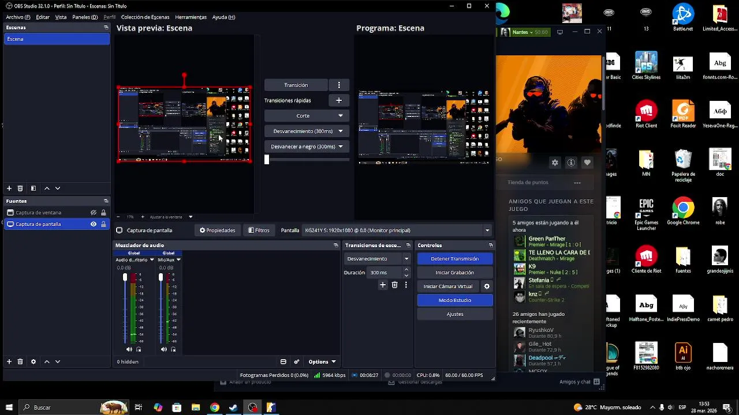The image size is (739, 415).
Task: Mute the Mic/Aux channel
Action: pos(164,349)
